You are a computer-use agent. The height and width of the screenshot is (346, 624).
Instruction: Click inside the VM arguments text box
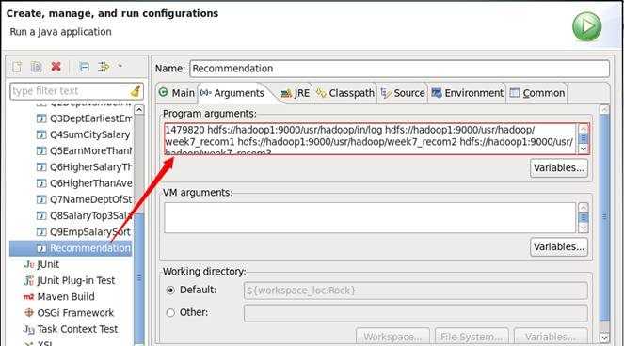[x=370, y=217]
